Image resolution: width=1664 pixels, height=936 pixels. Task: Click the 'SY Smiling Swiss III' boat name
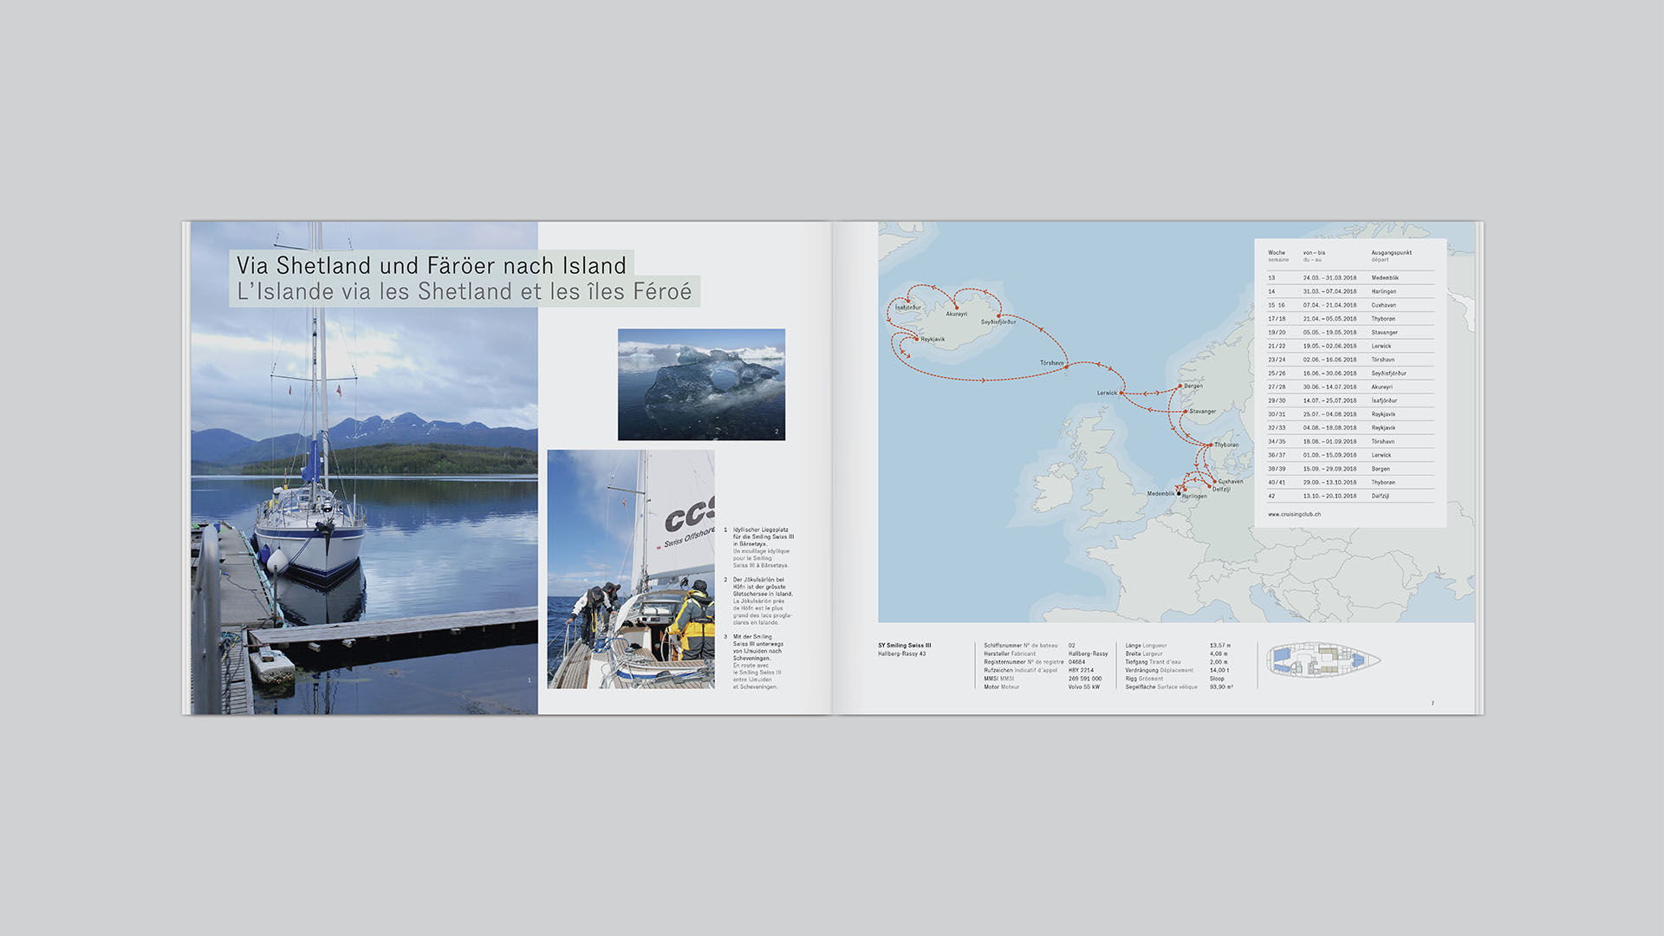point(904,645)
